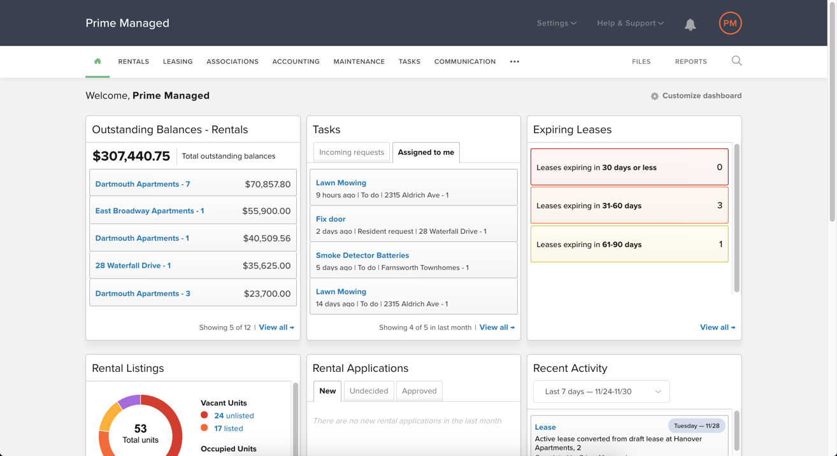Image resolution: width=837 pixels, height=456 pixels.
Task: Click the Prime Managed header title
Action: (x=127, y=23)
